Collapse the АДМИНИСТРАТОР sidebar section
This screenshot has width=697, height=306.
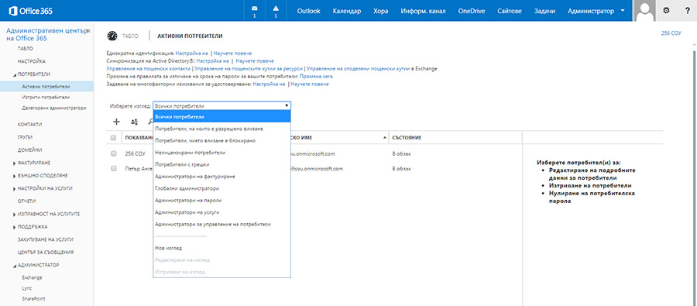coord(15,265)
